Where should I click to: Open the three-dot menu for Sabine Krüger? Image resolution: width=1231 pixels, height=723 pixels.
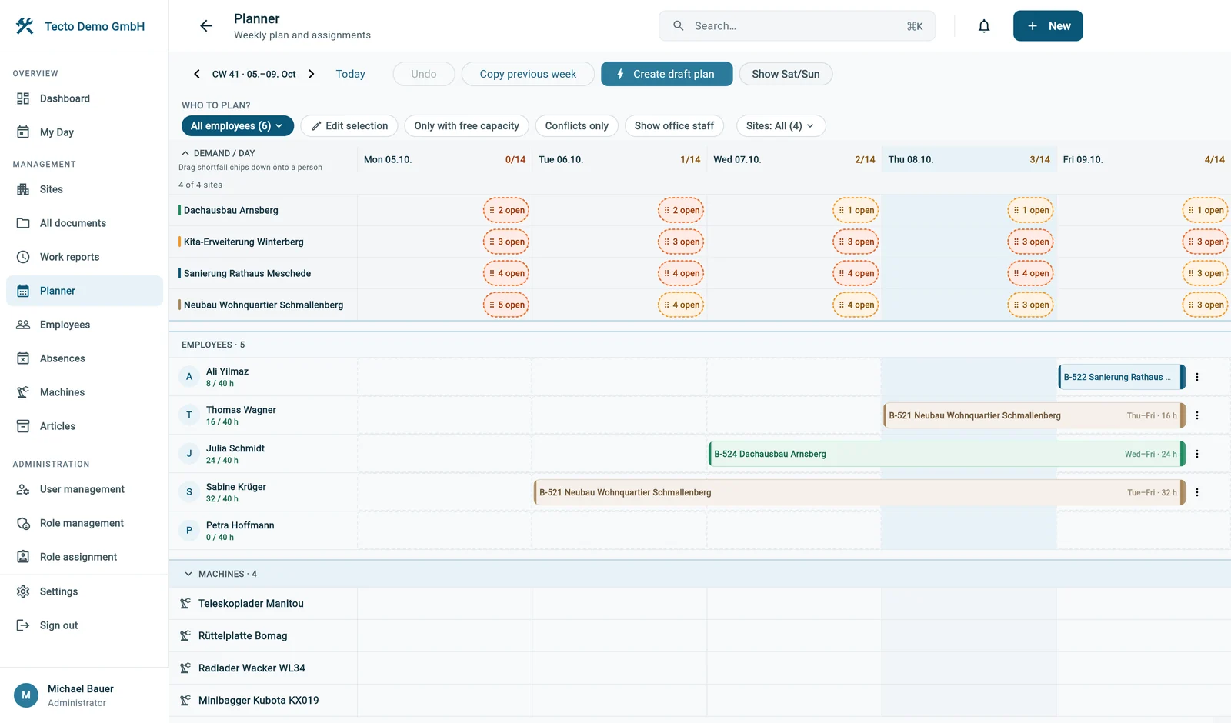point(1197,492)
